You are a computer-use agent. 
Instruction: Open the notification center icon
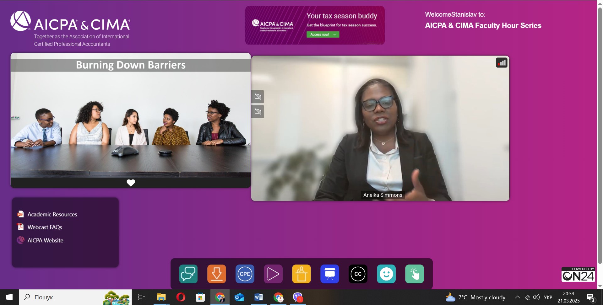point(591,297)
